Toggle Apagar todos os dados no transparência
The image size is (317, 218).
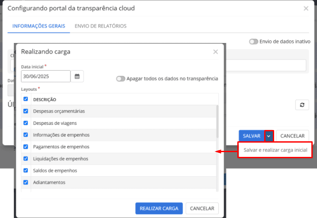[120, 79]
